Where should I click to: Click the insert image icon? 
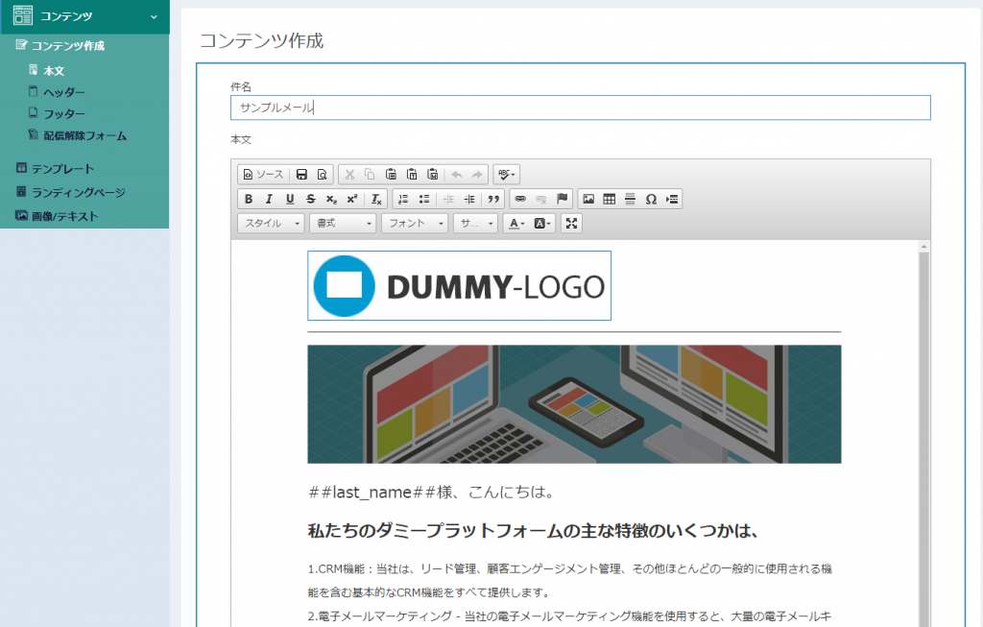click(588, 199)
